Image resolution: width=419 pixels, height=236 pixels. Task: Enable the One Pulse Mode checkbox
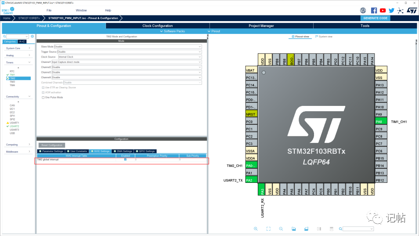43,98
